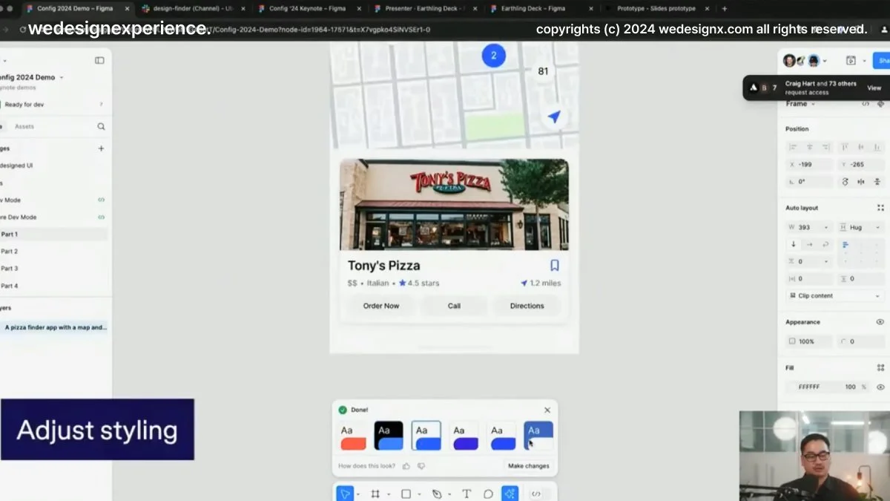
Task: Open width W 393 dropdown
Action: point(825,227)
